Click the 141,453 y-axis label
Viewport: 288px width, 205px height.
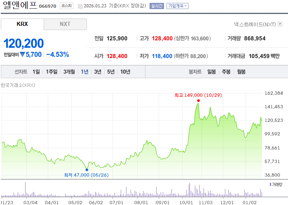274,107
